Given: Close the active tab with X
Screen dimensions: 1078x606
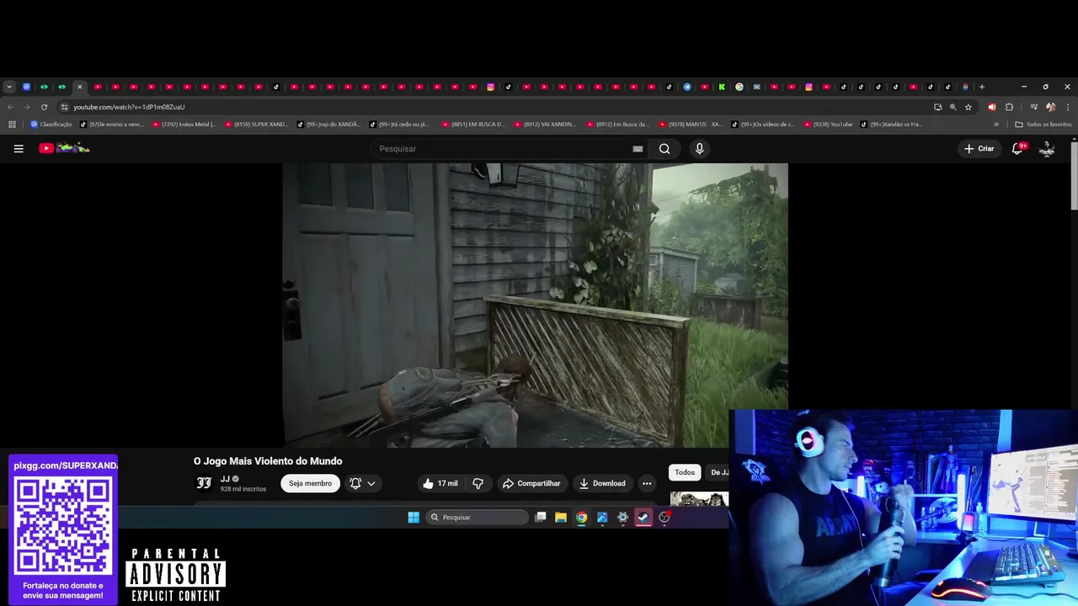Looking at the screenshot, I should click(x=80, y=87).
